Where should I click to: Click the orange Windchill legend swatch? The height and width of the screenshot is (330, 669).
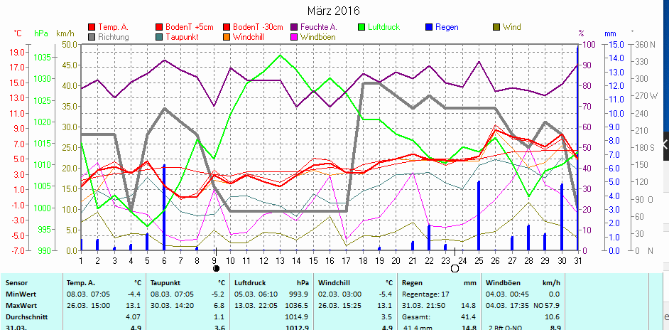click(x=226, y=37)
